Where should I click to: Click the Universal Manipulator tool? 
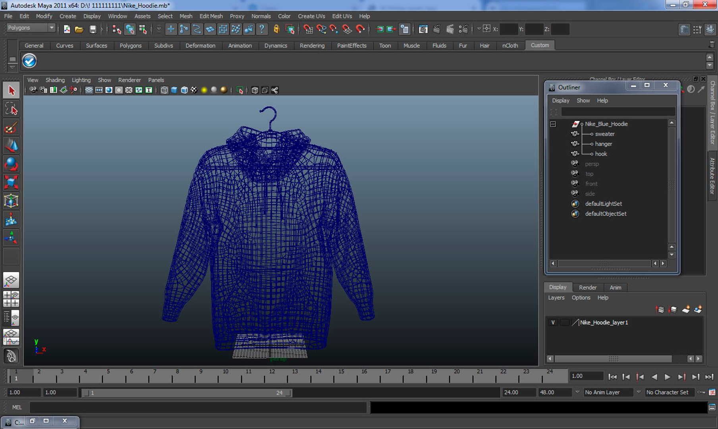click(x=11, y=201)
